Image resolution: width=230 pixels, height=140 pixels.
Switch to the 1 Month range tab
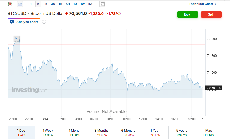coord(75,133)
